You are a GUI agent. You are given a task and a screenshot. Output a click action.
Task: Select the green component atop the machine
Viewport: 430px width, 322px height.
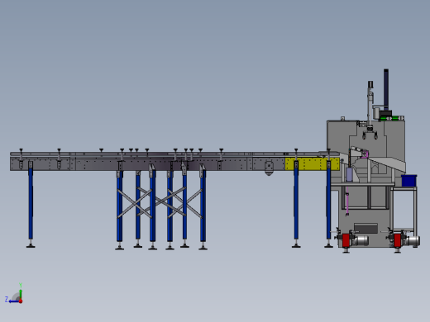(389, 118)
